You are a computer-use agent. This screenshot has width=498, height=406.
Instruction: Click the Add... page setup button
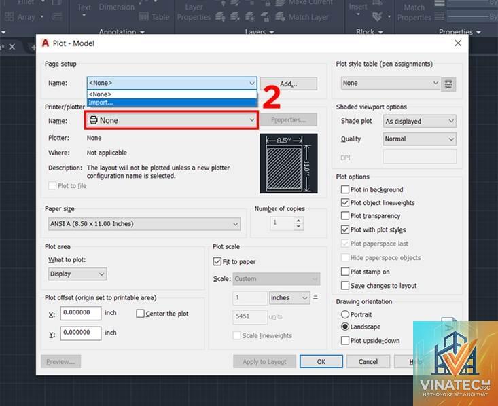288,84
